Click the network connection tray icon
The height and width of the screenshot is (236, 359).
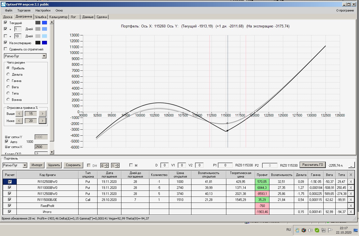coord(324,230)
